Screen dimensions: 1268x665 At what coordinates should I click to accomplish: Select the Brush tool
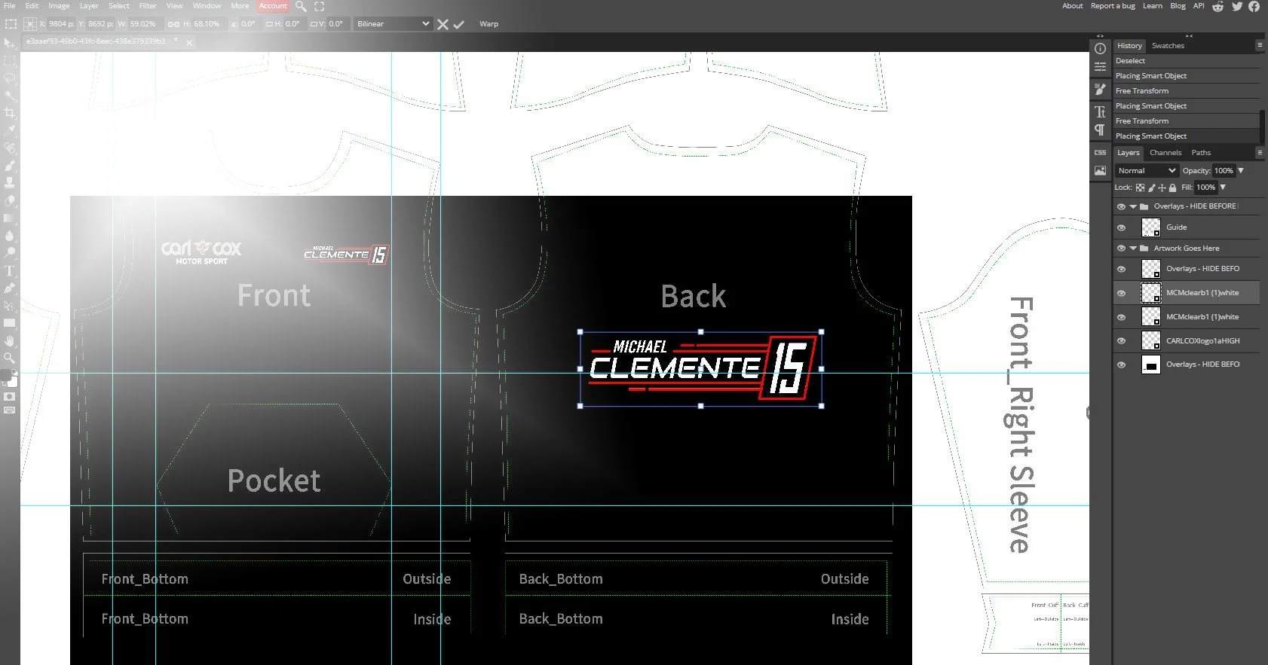coord(10,165)
